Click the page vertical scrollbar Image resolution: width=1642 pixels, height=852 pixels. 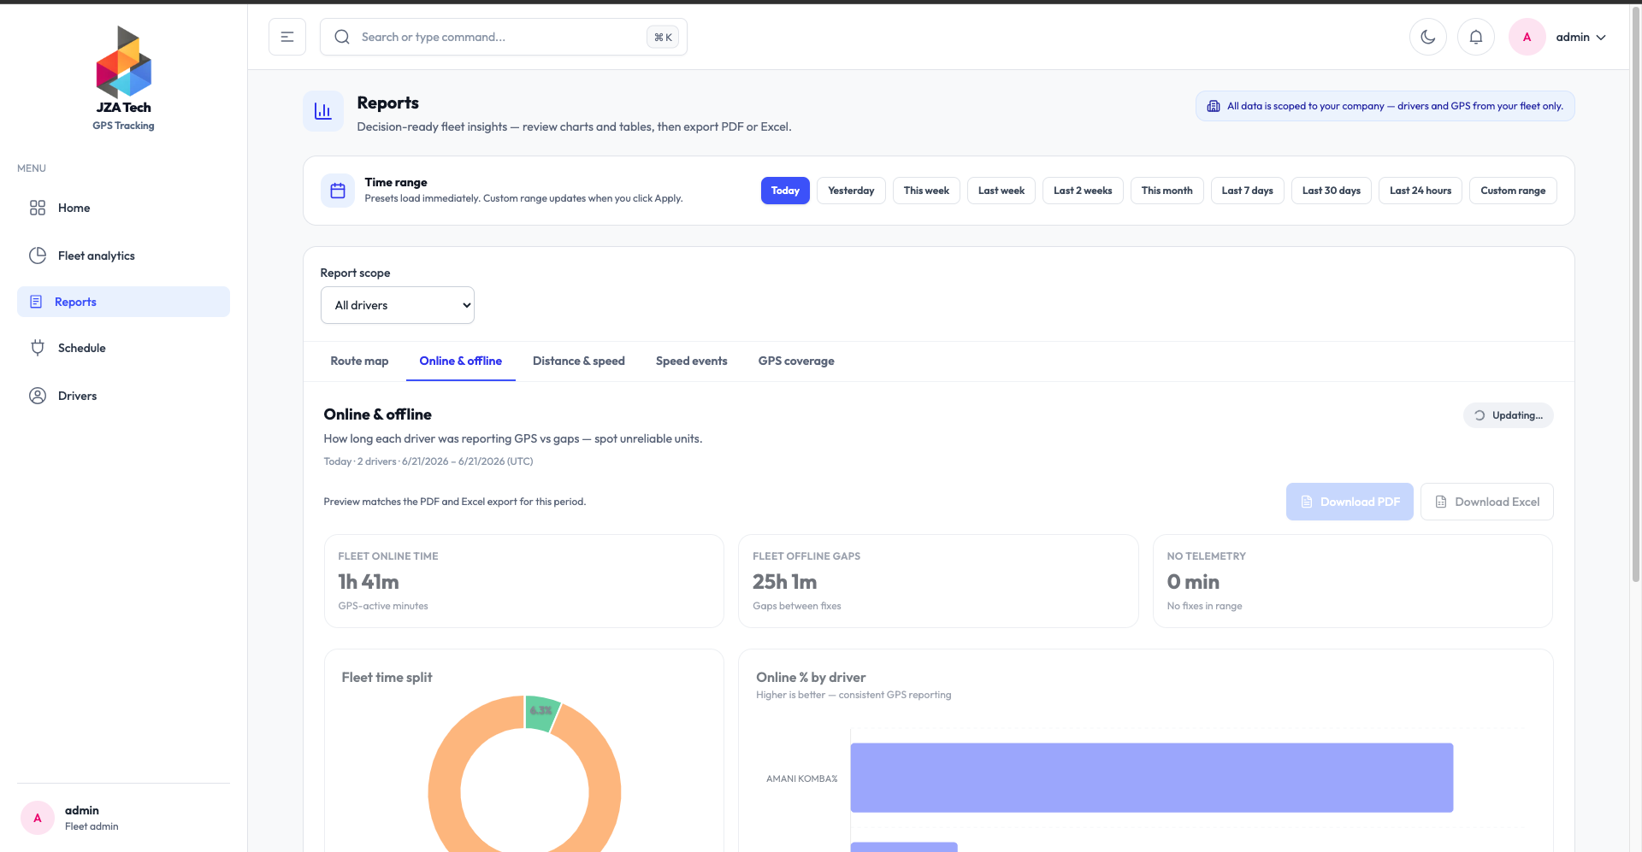click(1635, 293)
